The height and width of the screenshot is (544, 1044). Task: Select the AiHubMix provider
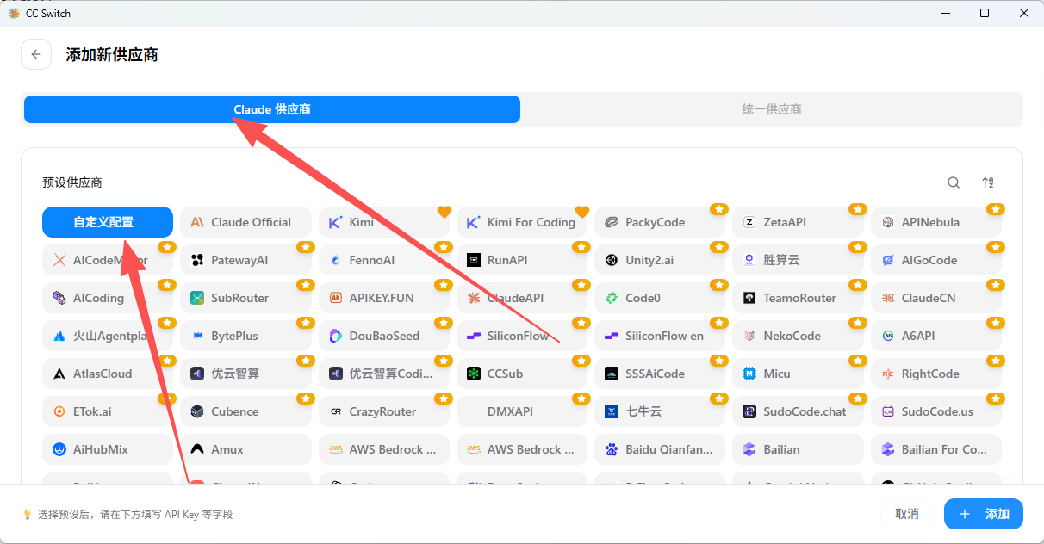(108, 449)
